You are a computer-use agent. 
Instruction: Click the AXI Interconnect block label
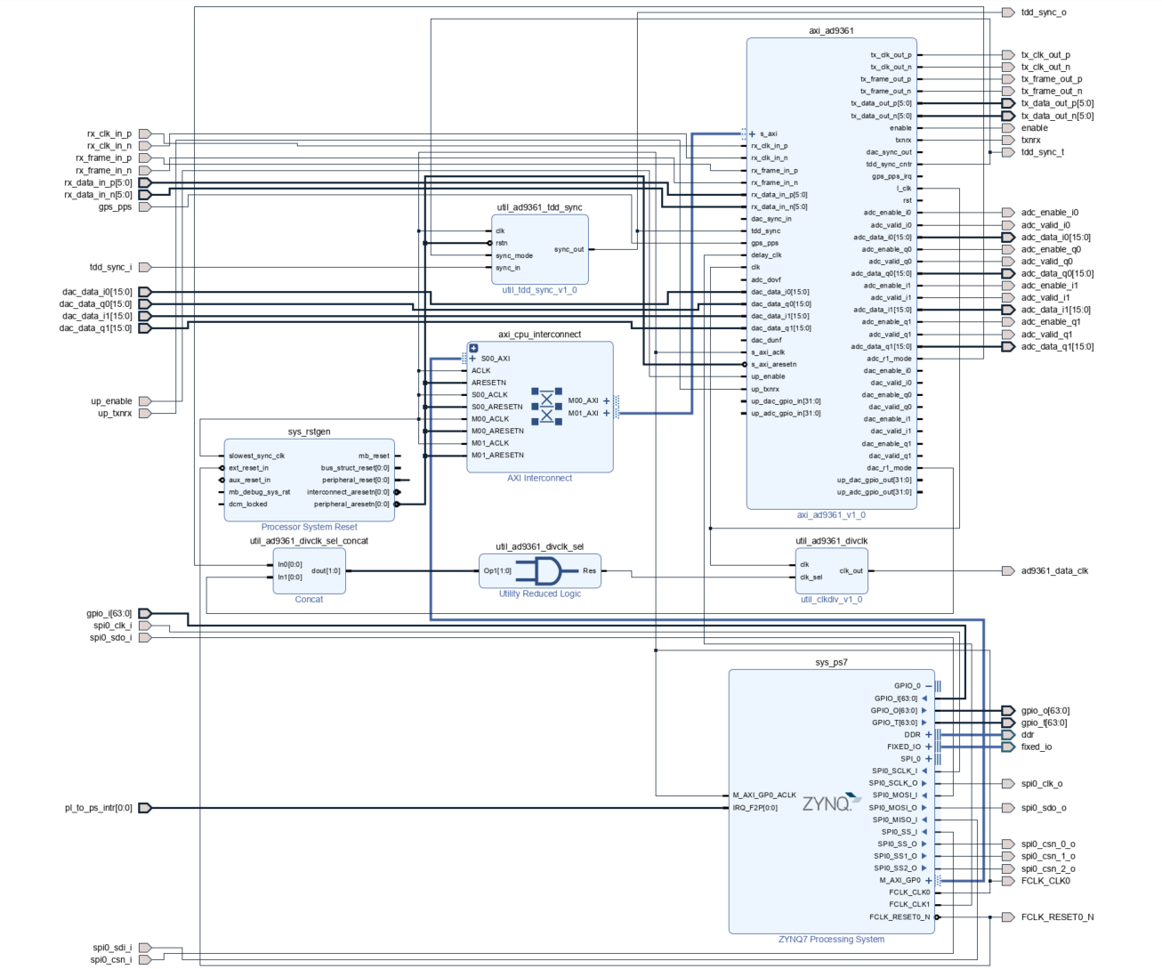point(540,478)
